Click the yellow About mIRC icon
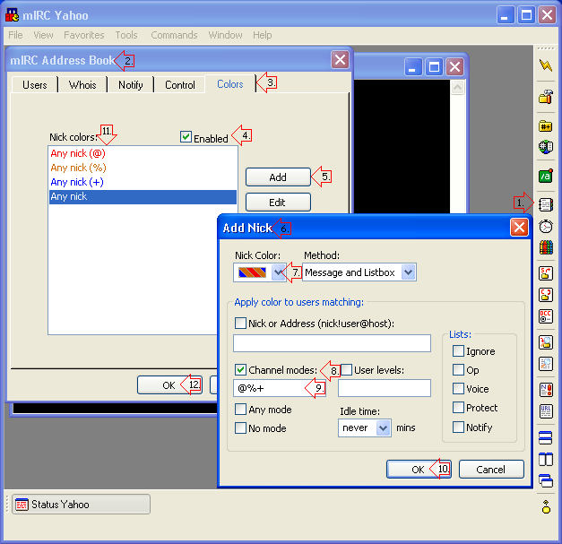 [546, 506]
